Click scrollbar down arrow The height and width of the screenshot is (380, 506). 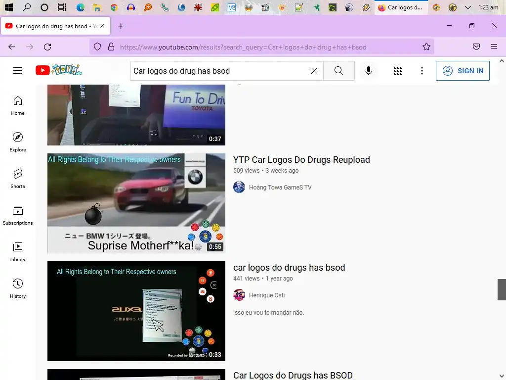click(502, 376)
